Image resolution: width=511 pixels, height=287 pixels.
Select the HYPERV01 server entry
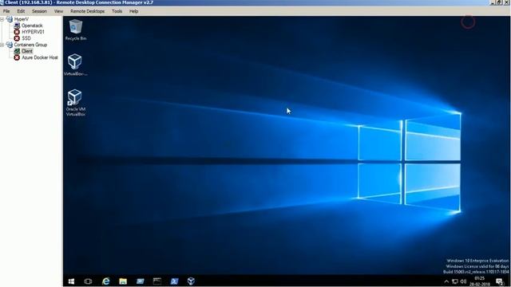(x=33, y=32)
